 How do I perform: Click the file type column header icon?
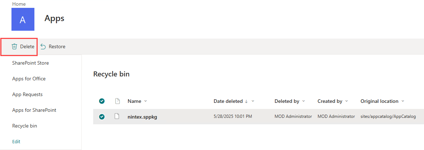click(x=117, y=101)
